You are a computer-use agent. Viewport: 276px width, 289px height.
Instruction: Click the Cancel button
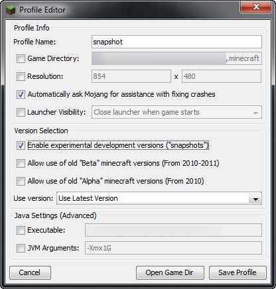click(30, 272)
